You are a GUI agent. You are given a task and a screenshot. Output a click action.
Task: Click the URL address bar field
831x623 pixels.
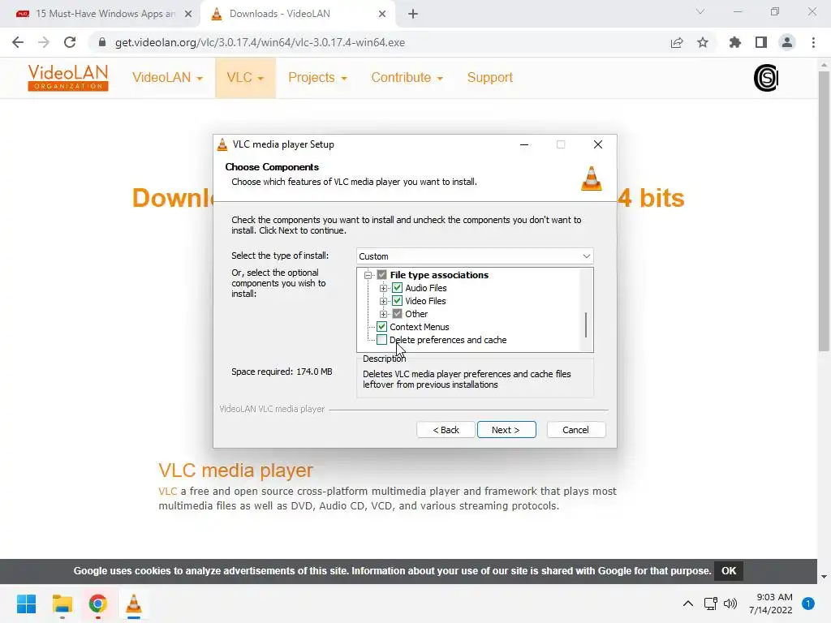click(377, 42)
